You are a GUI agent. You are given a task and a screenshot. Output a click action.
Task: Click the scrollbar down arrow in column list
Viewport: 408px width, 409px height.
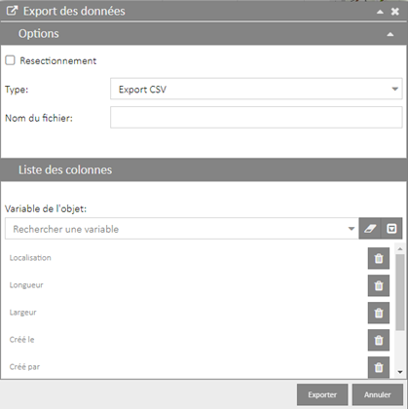(400, 372)
